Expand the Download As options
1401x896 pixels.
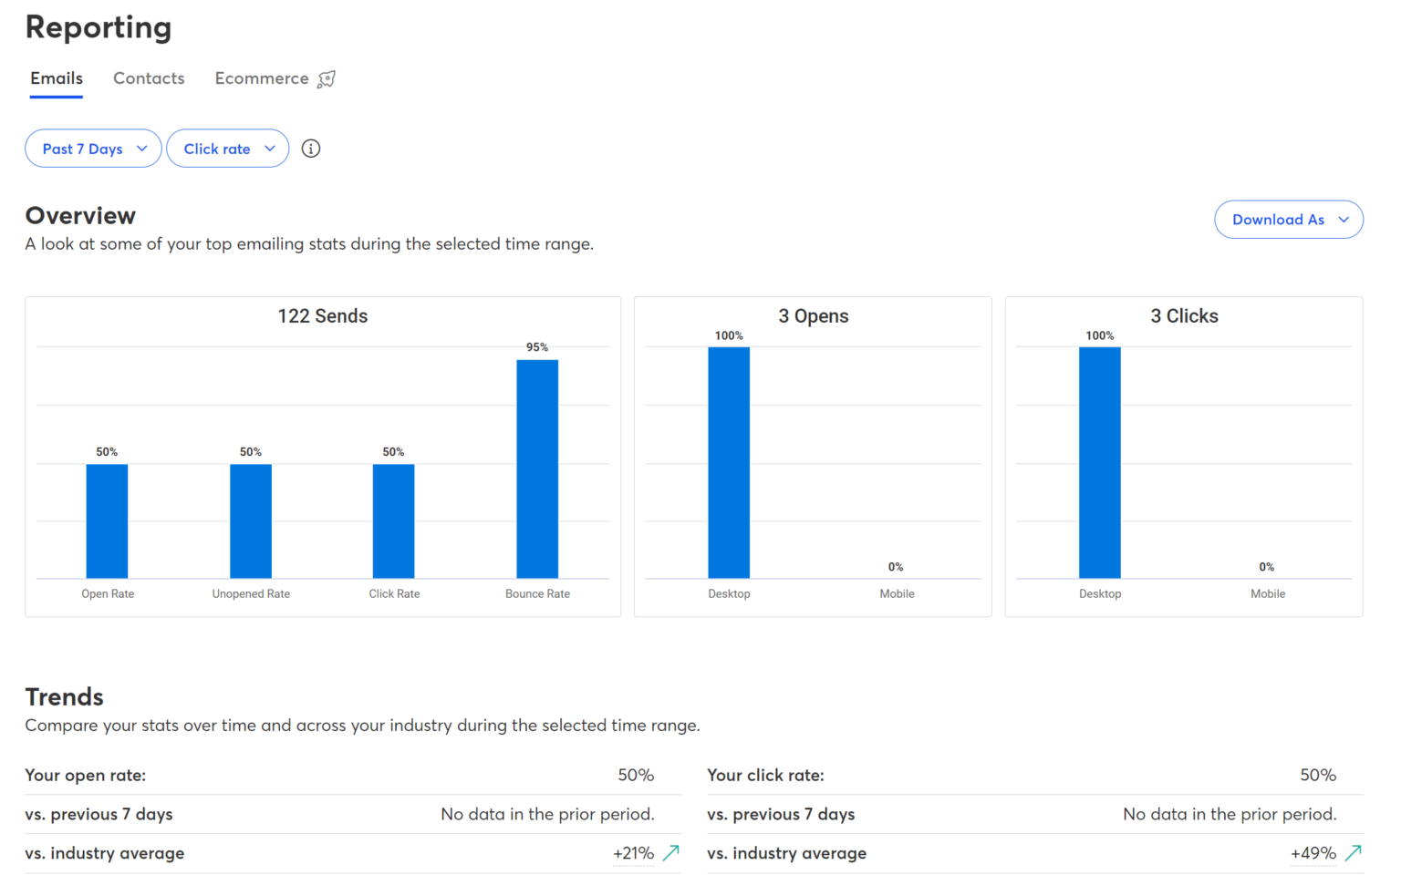(x=1289, y=219)
